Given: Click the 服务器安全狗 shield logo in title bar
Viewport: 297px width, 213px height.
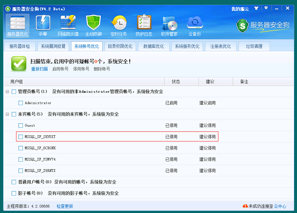Looking at the screenshot, I should coord(8,9).
